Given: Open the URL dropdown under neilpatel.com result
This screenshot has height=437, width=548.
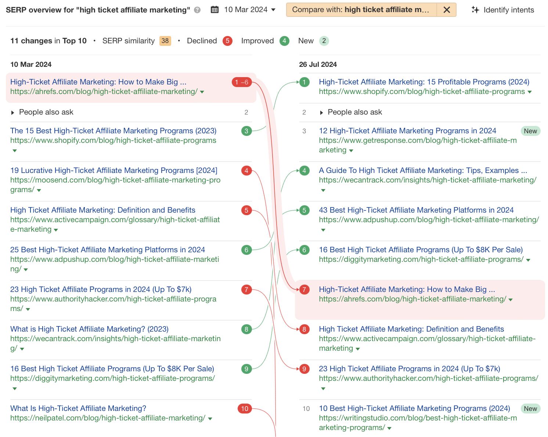Looking at the screenshot, I should (210, 418).
